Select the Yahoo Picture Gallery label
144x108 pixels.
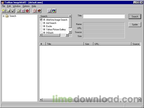click(x=56, y=29)
